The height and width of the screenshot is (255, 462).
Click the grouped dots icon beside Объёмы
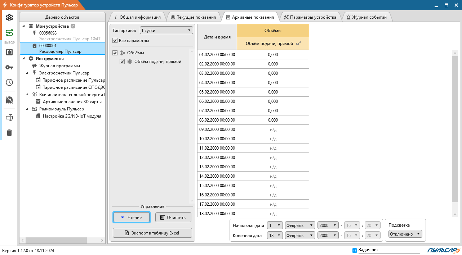pos(123,53)
